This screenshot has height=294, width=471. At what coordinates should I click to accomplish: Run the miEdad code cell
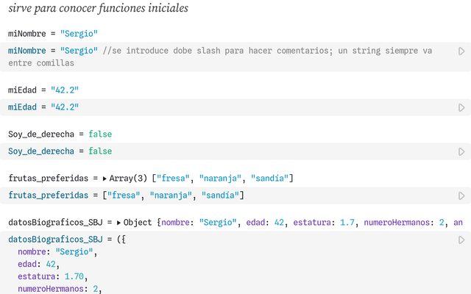(x=461, y=107)
